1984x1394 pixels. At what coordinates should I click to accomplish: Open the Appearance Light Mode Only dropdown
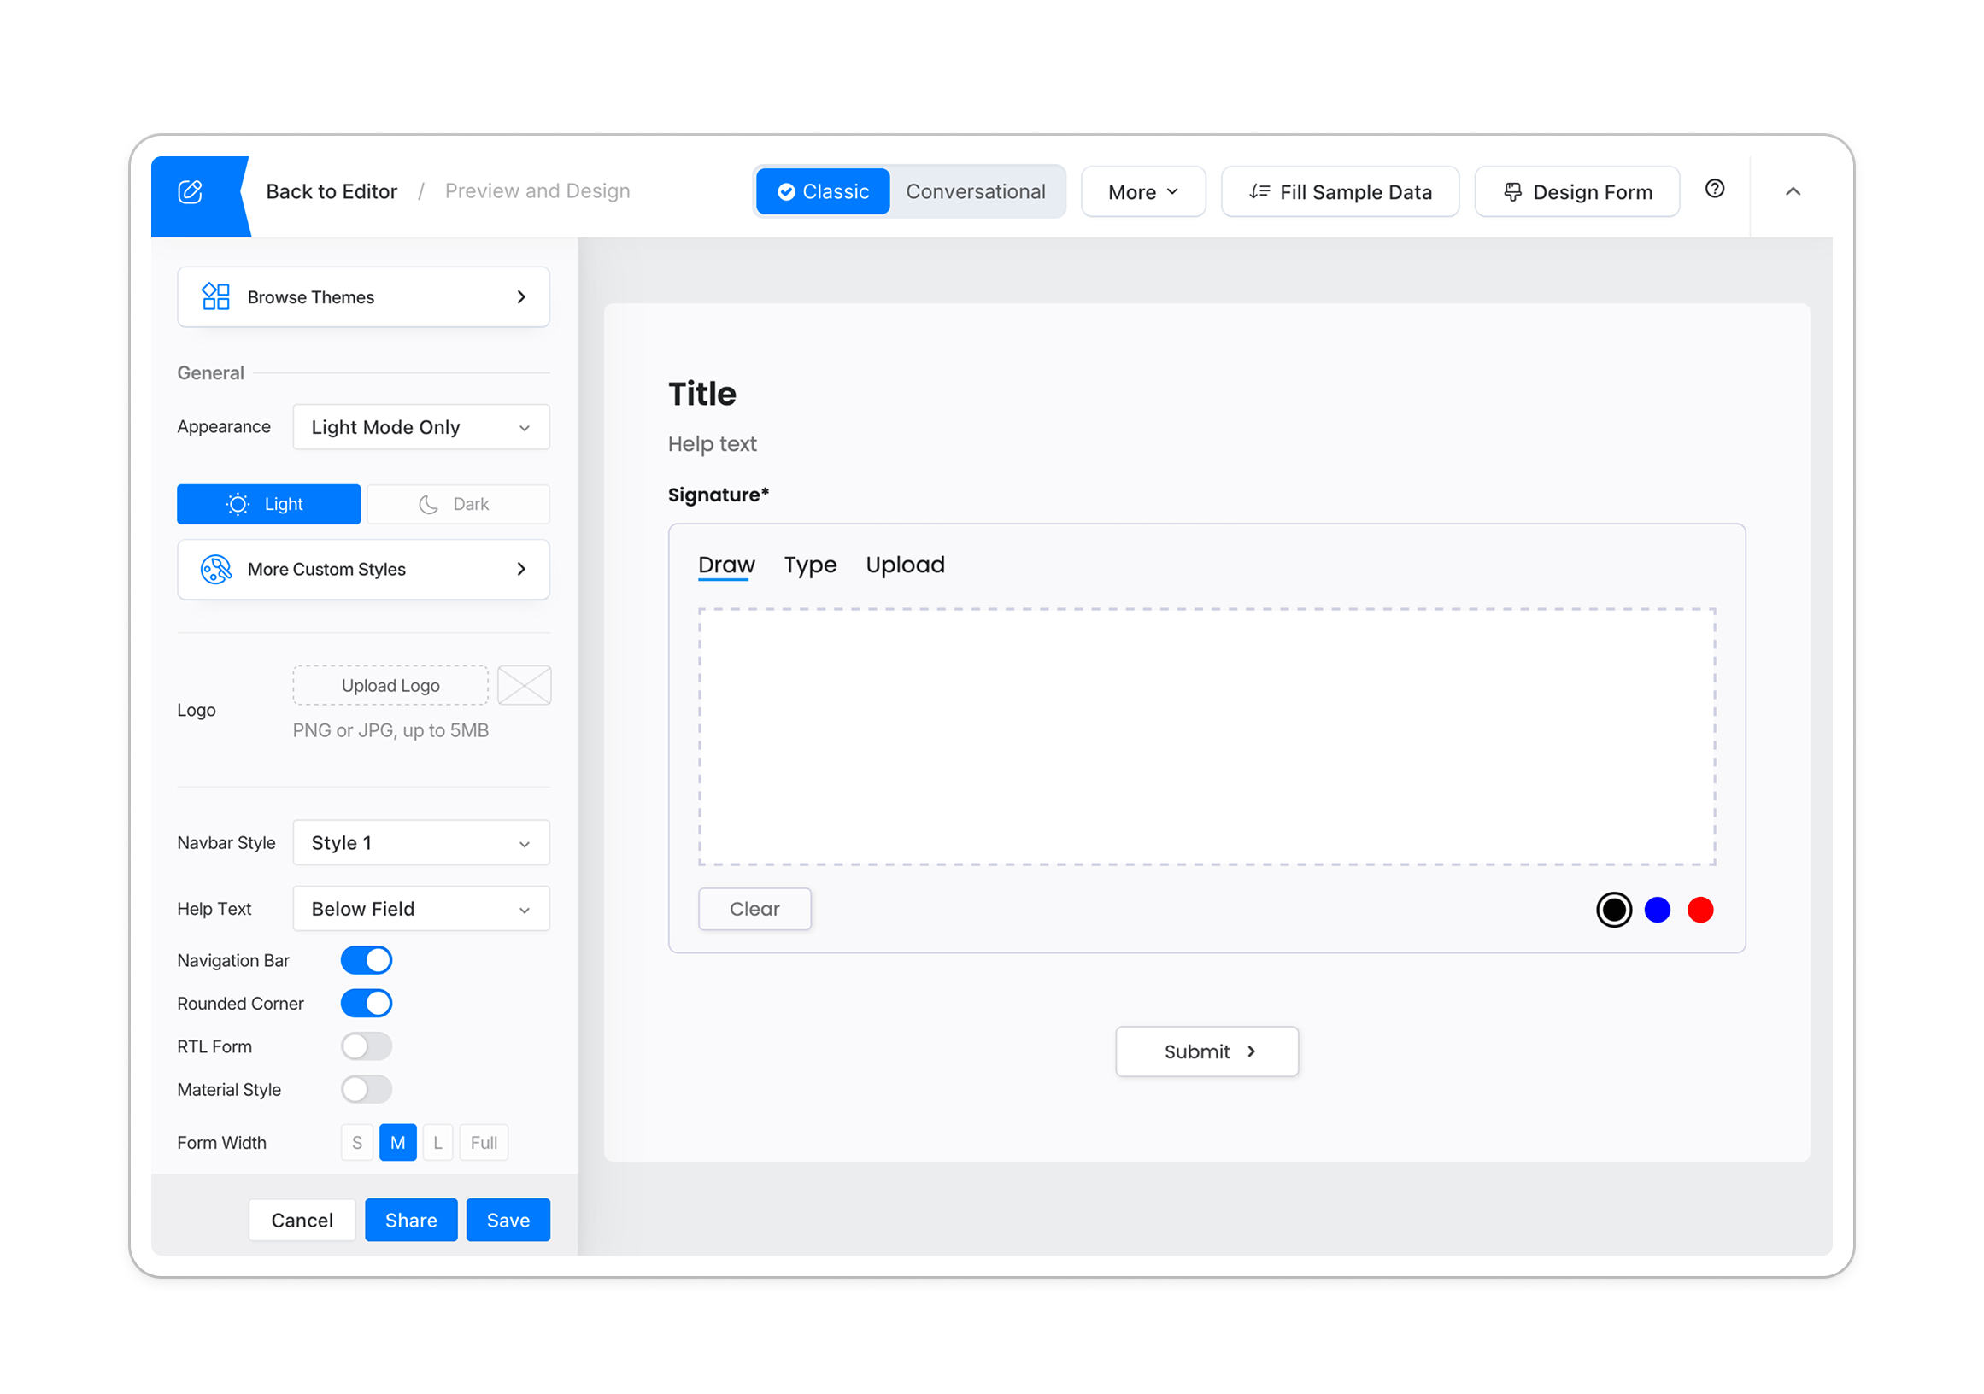pos(421,427)
